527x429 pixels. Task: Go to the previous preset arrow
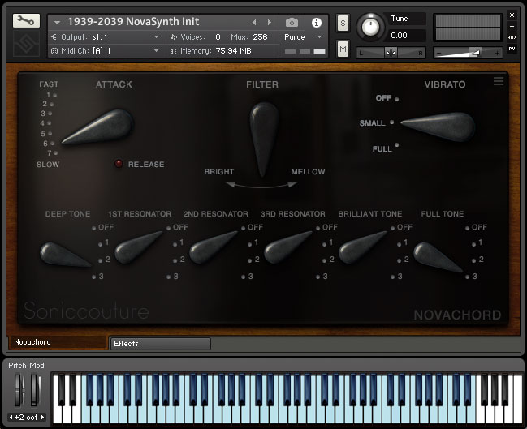tap(254, 22)
